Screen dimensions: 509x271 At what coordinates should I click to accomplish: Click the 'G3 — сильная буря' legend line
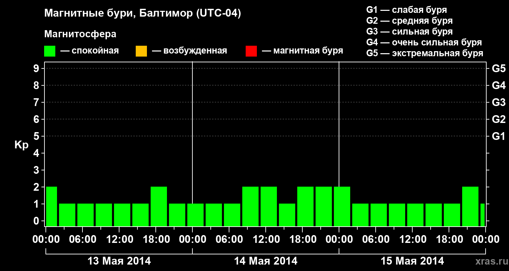coord(409,32)
